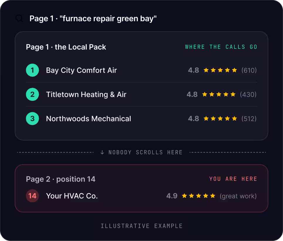Click the (430) review count
The width and height of the screenshot is (283, 241).
point(248,94)
